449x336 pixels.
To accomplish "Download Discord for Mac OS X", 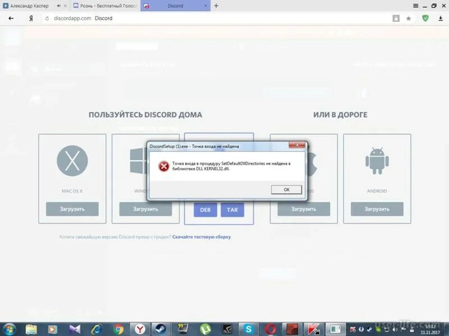I will point(72,209).
